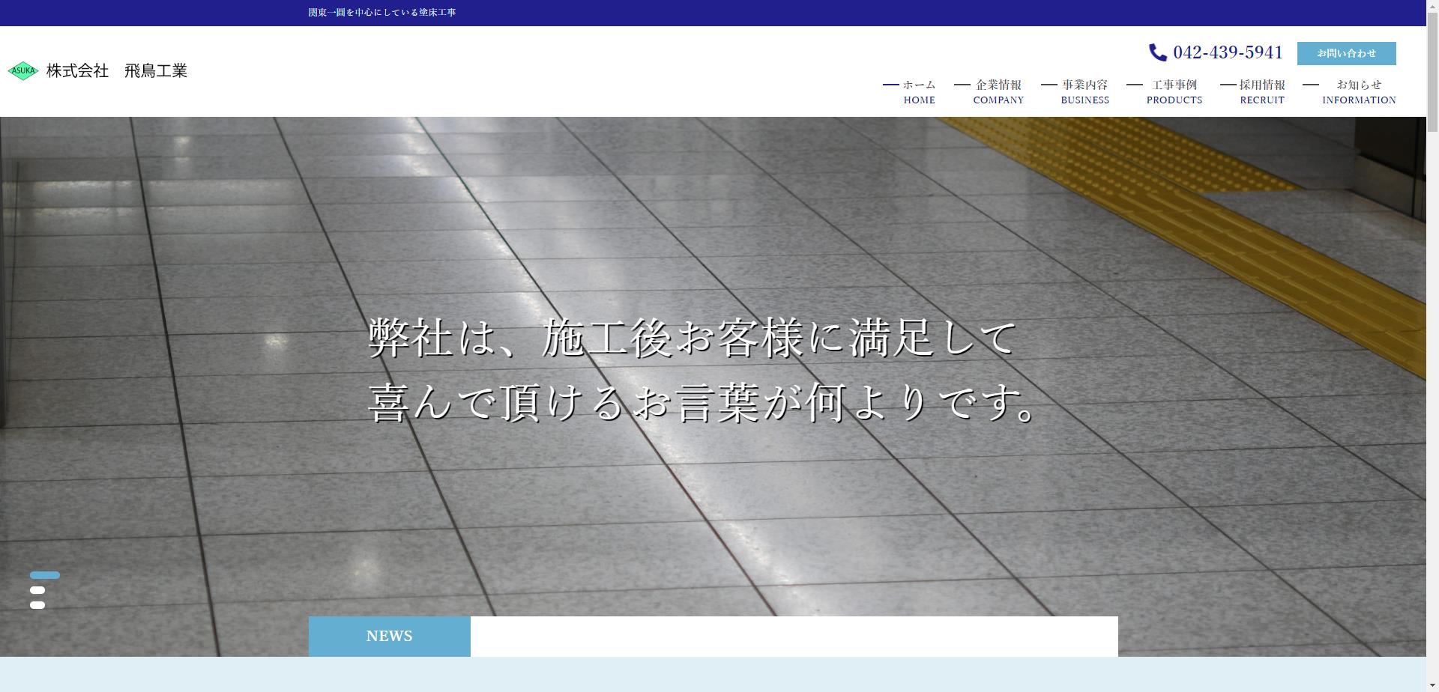Select the third carousel indicator dot
This screenshot has width=1439, height=692.
pos(37,606)
